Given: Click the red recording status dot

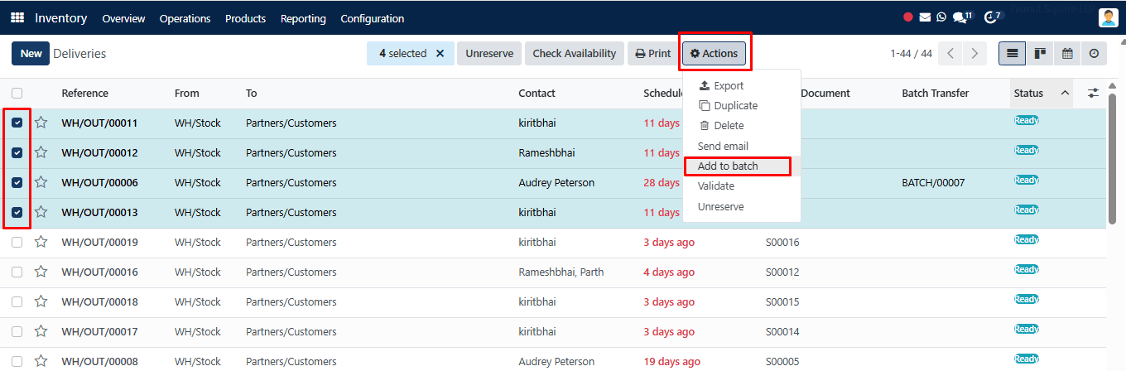Looking at the screenshot, I should [x=908, y=17].
